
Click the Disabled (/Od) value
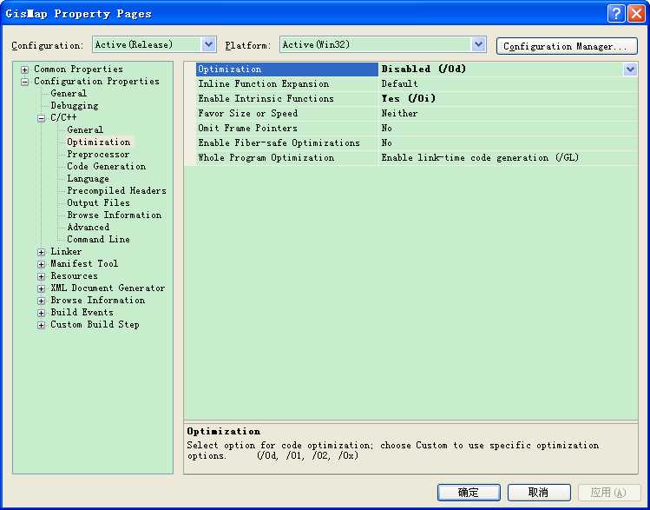[x=423, y=69]
